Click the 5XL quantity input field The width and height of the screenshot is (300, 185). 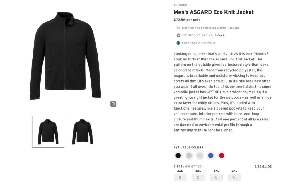[x=234, y=177]
